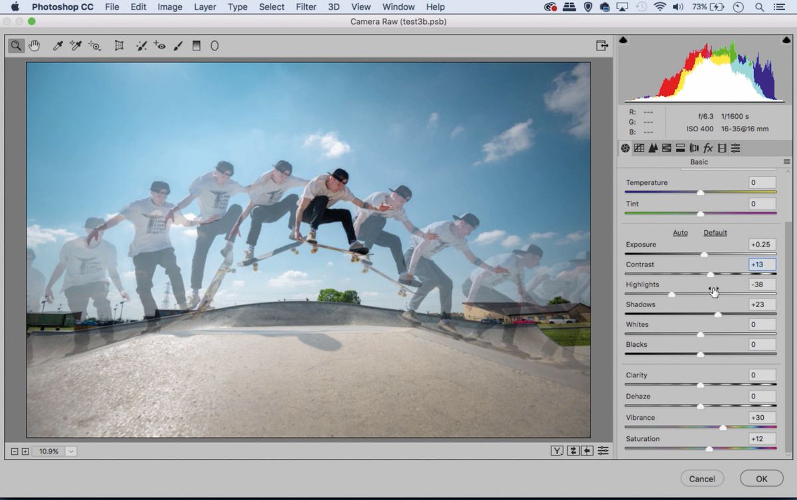Toggle the before/after Y view
Screen dimensions: 797x500
[x=557, y=450]
